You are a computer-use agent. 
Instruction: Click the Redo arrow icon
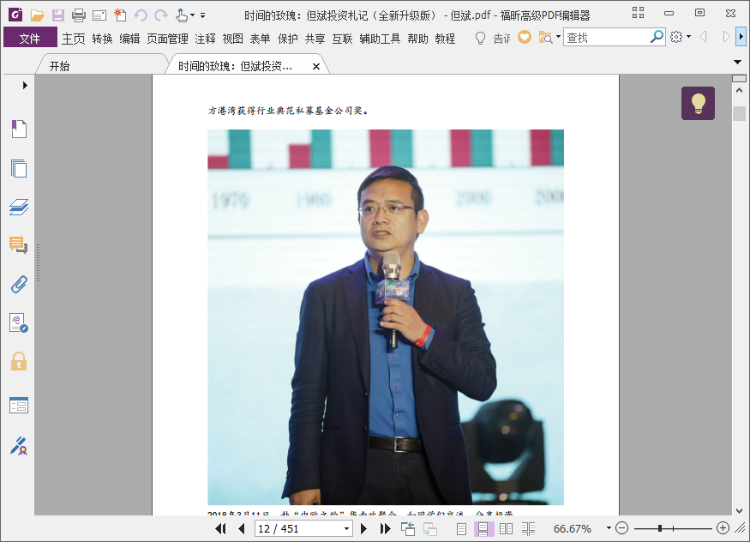(161, 15)
